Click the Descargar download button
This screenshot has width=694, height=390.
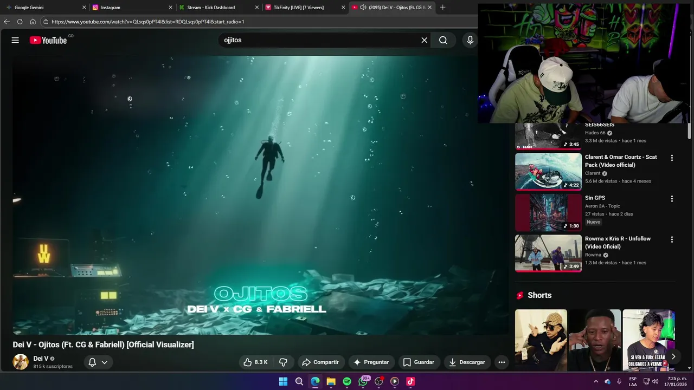point(467,362)
